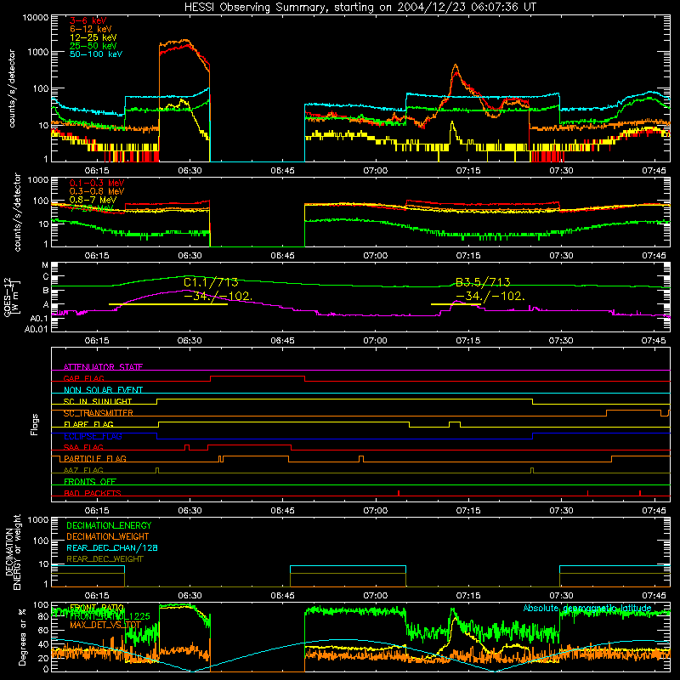This screenshot has width=680, height=680.
Task: Click the -34./-102. position under B3.5/713
Action: (x=490, y=297)
